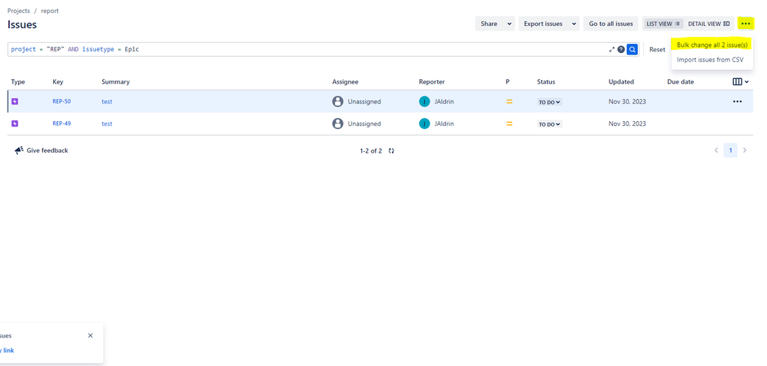Click Nov 30, 2023 date of REP-50

(627, 101)
